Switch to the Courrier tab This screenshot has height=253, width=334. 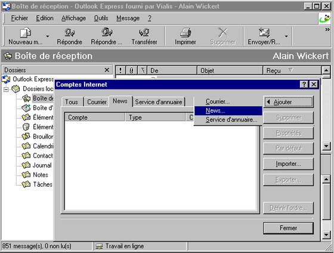[x=97, y=102]
